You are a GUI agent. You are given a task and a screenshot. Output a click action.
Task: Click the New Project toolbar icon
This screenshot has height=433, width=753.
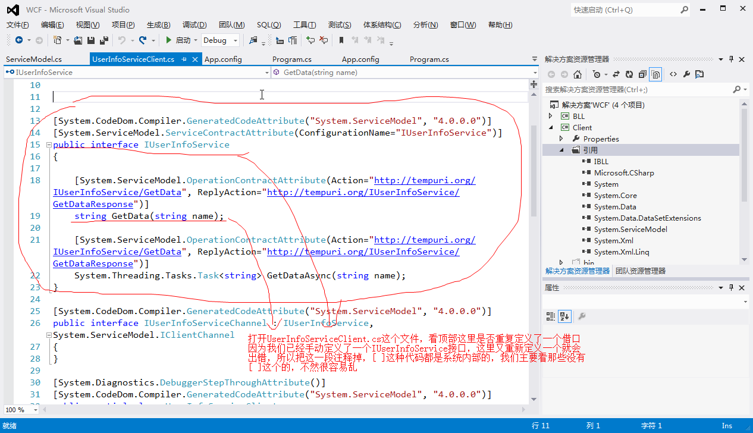[58, 40]
